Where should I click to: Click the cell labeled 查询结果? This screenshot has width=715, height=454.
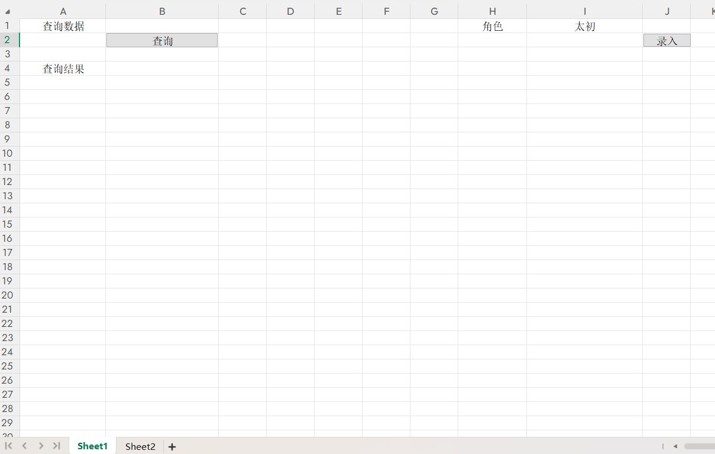click(63, 68)
